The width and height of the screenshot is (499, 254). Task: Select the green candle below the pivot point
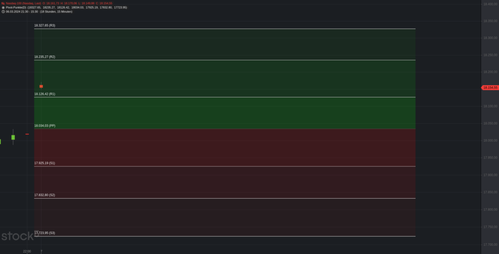(x=13, y=137)
